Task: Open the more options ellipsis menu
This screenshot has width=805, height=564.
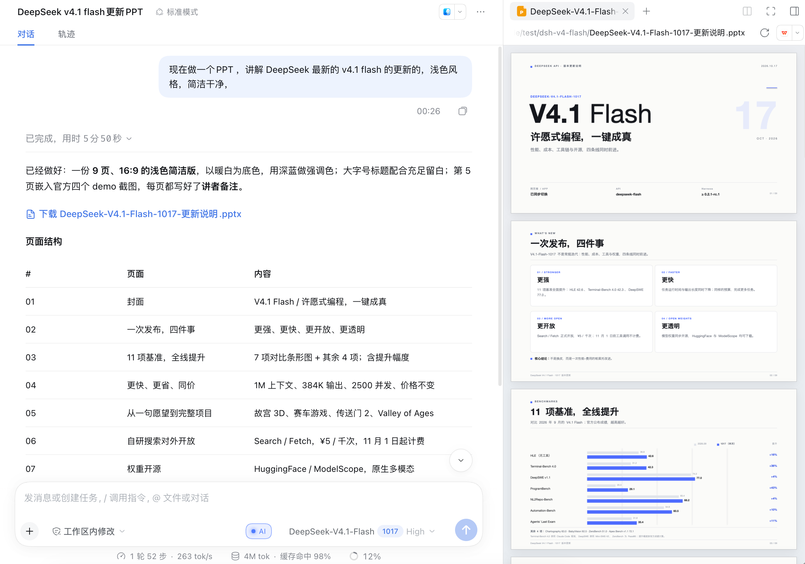Action: [x=480, y=12]
